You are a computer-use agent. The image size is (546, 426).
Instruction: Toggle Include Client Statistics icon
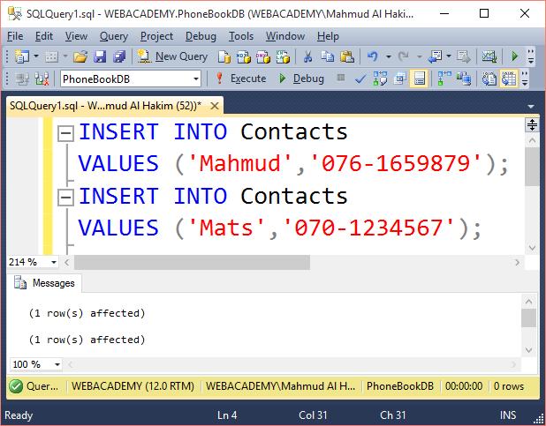coord(464,79)
